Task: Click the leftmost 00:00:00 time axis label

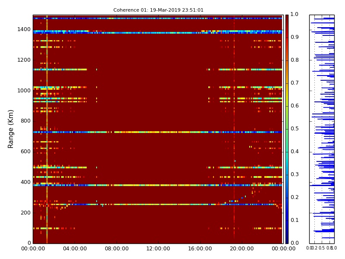Action: (33, 249)
